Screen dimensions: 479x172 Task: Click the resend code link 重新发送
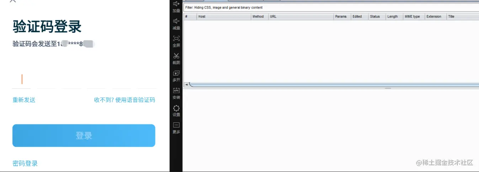(24, 100)
